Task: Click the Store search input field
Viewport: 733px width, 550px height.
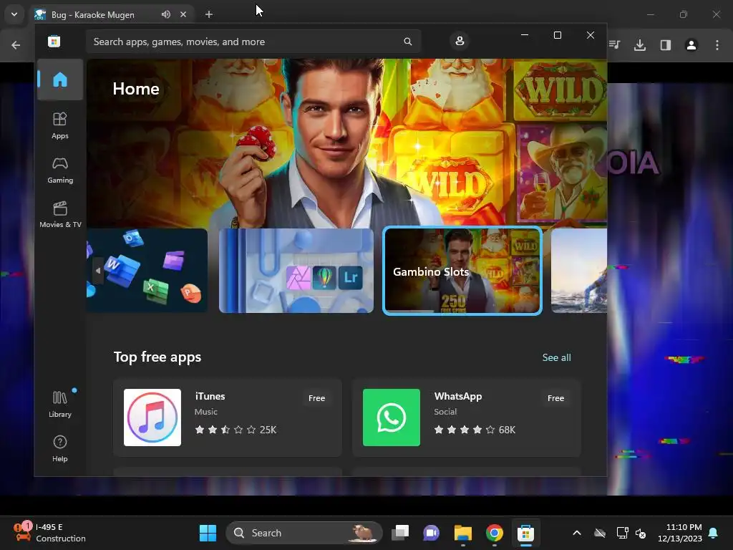Action: [253, 42]
